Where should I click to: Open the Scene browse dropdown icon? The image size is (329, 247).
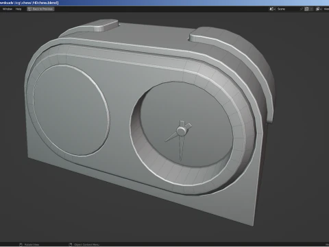[x=272, y=9]
